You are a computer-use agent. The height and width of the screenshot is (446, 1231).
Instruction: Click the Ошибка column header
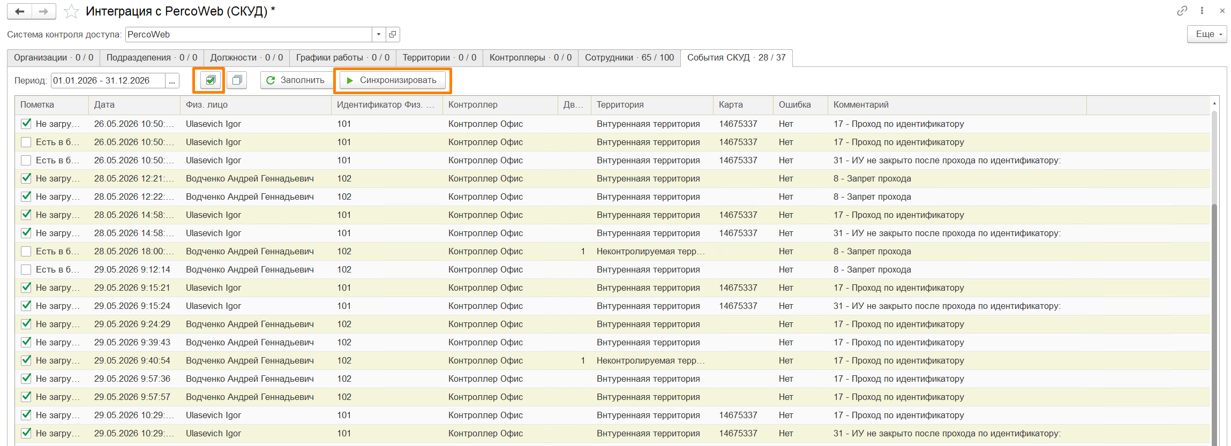click(801, 105)
